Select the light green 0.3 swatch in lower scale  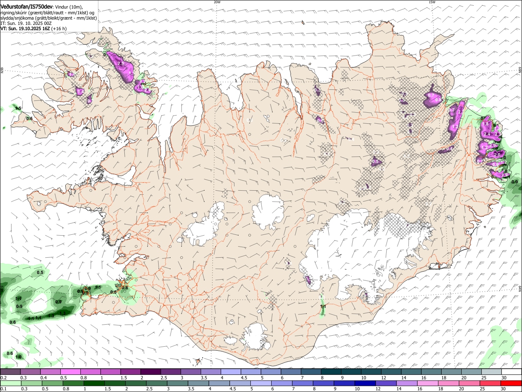(x=31, y=383)
